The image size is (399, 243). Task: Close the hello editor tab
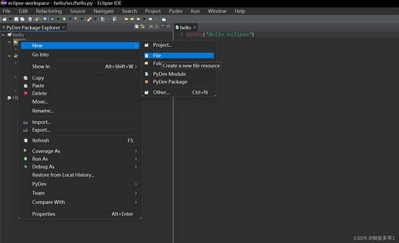(x=195, y=27)
